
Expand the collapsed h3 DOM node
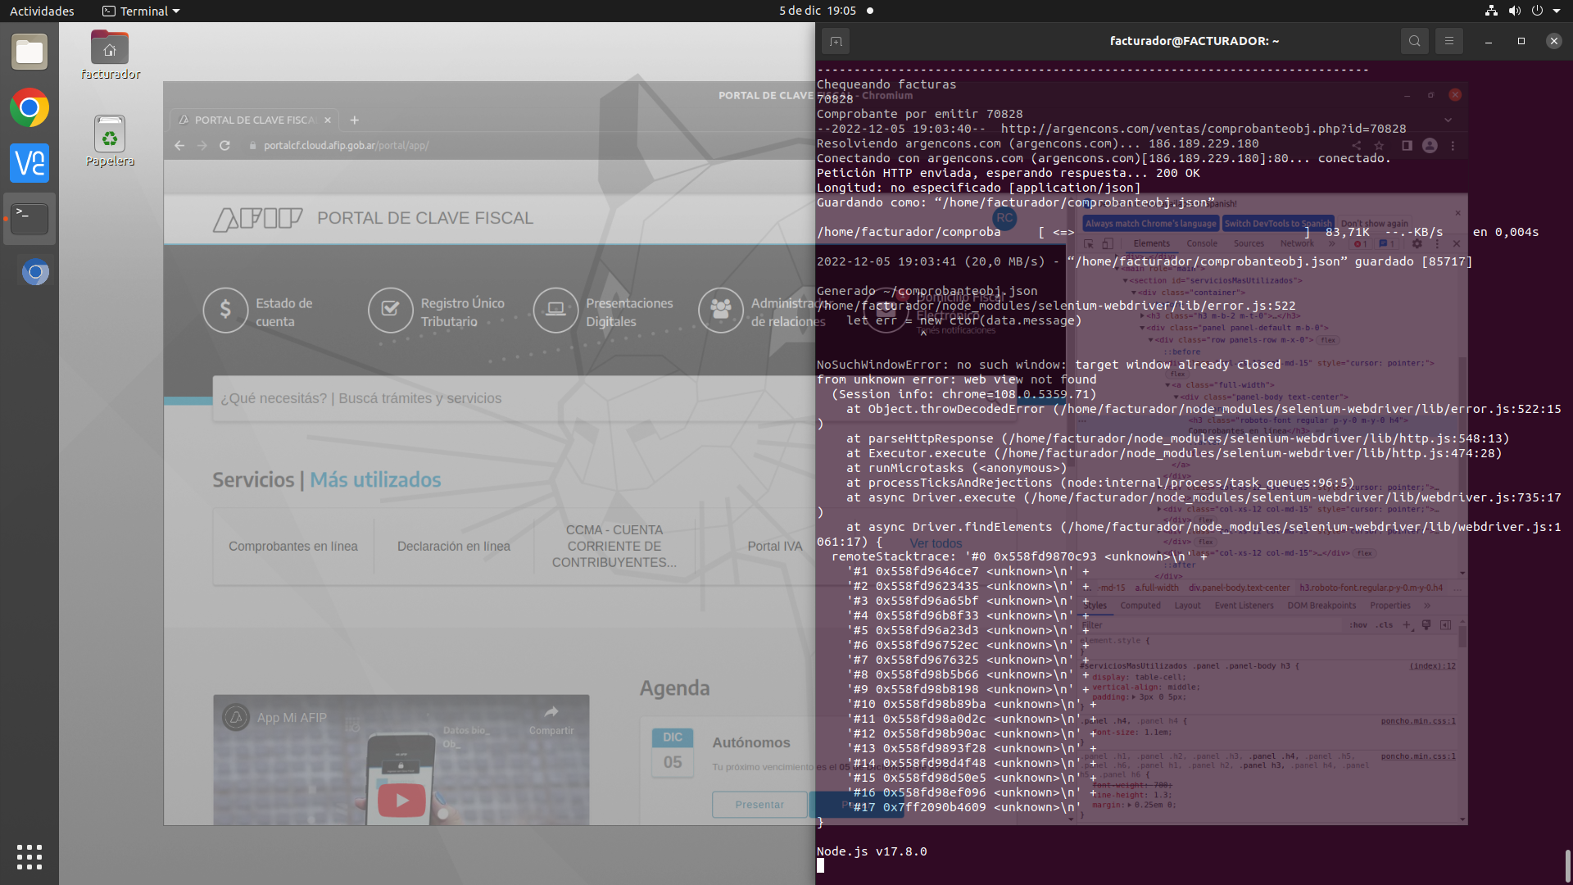1142,315
